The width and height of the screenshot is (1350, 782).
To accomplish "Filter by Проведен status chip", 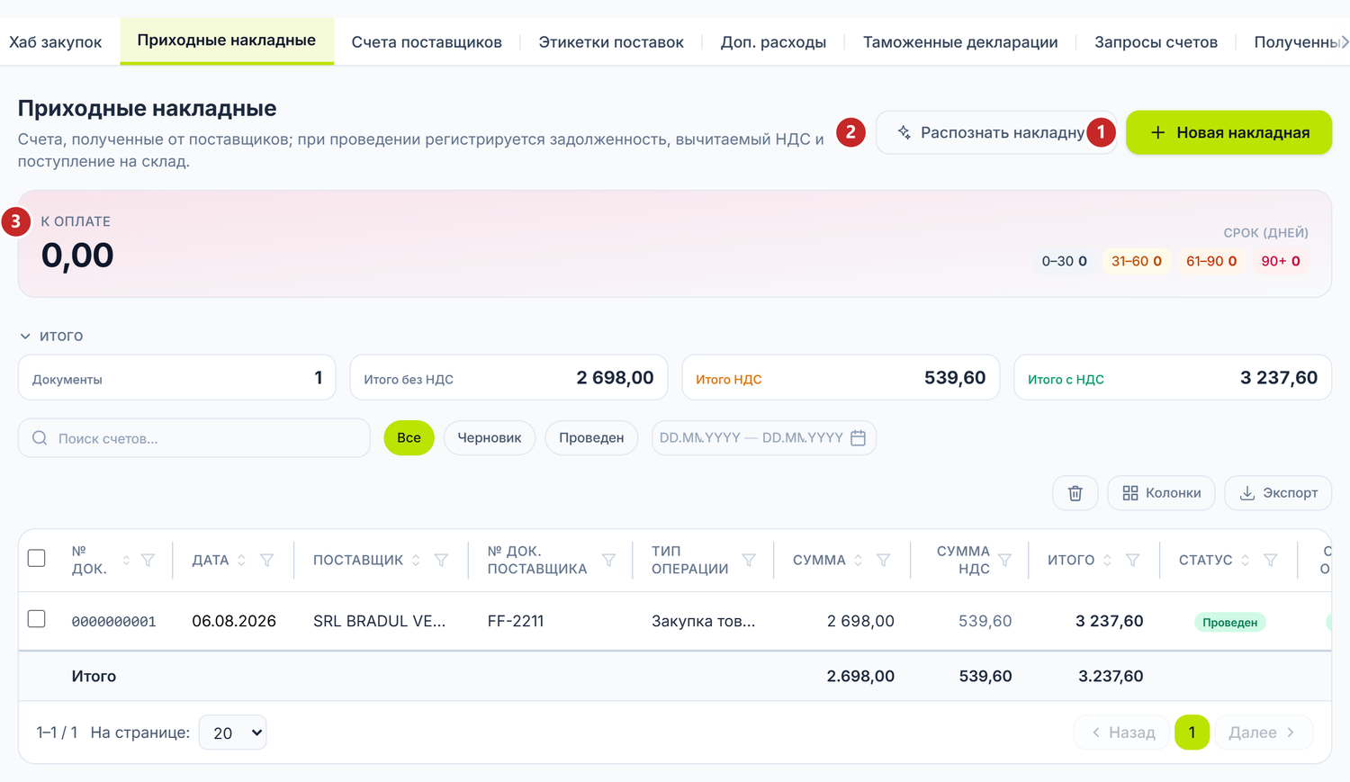I will point(591,438).
